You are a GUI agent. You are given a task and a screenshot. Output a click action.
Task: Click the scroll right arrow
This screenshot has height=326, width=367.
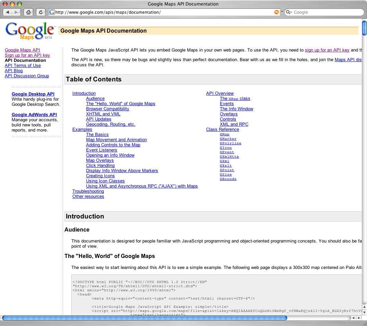pos(359,318)
